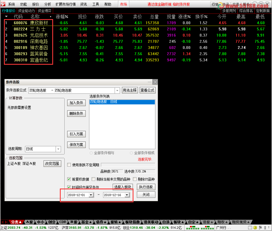Click the dot icon next to 名称 header
The image size is (272, 231).
point(50,17)
